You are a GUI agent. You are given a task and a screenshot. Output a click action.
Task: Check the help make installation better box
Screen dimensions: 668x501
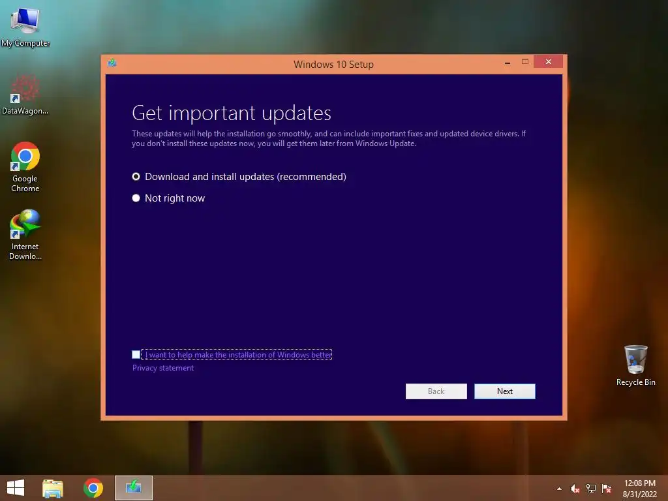click(x=136, y=354)
